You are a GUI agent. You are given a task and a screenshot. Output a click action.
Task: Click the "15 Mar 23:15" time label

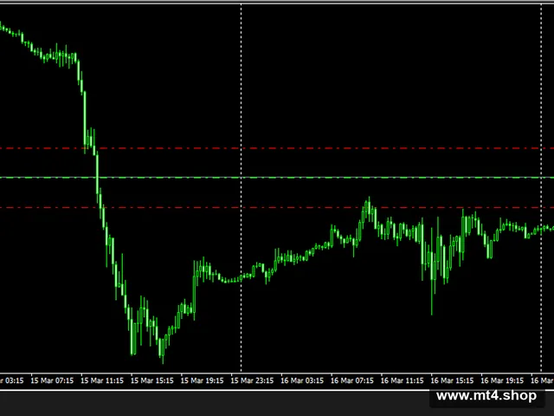point(252,380)
